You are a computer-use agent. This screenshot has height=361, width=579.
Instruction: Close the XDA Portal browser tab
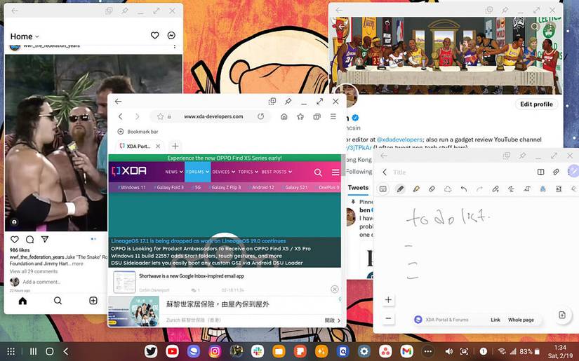[x=158, y=147]
